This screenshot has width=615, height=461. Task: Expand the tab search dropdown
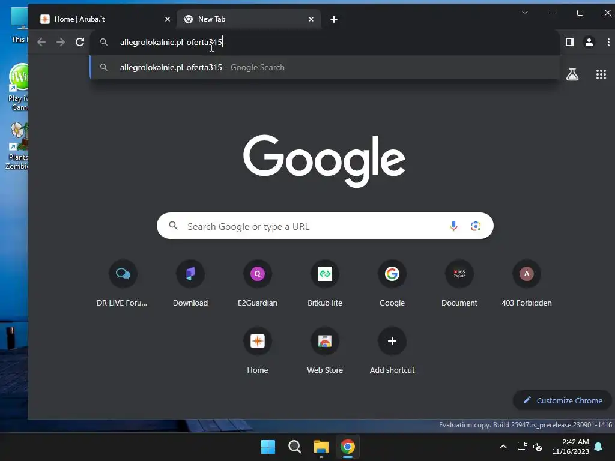(525, 13)
